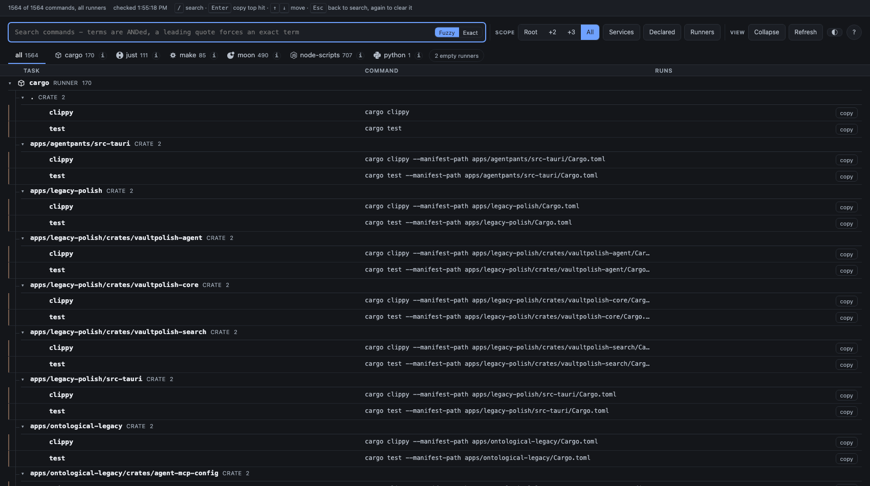Collapse the root '.' CRATE group

23,98
